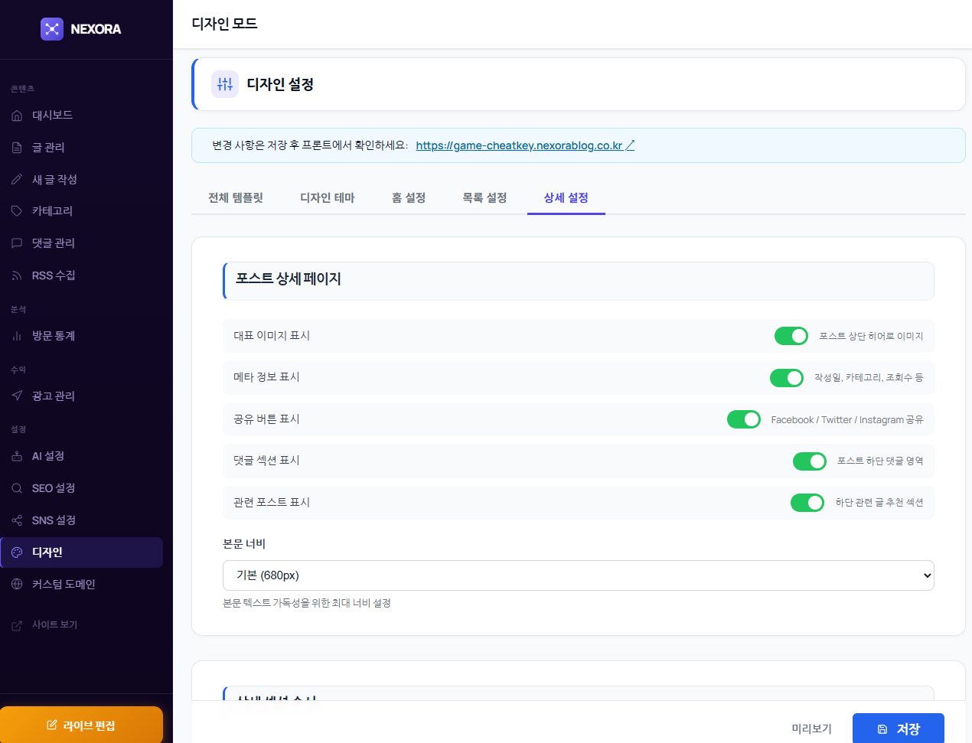The width and height of the screenshot is (972, 743).
Task: Open the 본문 너비 dropdown
Action: (578, 575)
